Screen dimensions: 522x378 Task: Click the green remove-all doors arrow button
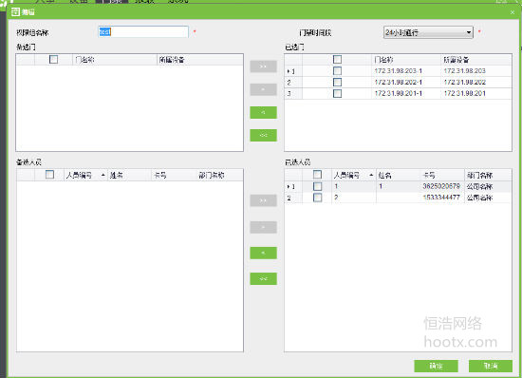click(263, 135)
